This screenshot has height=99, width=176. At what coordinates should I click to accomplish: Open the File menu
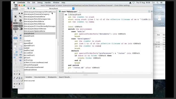[29, 2]
